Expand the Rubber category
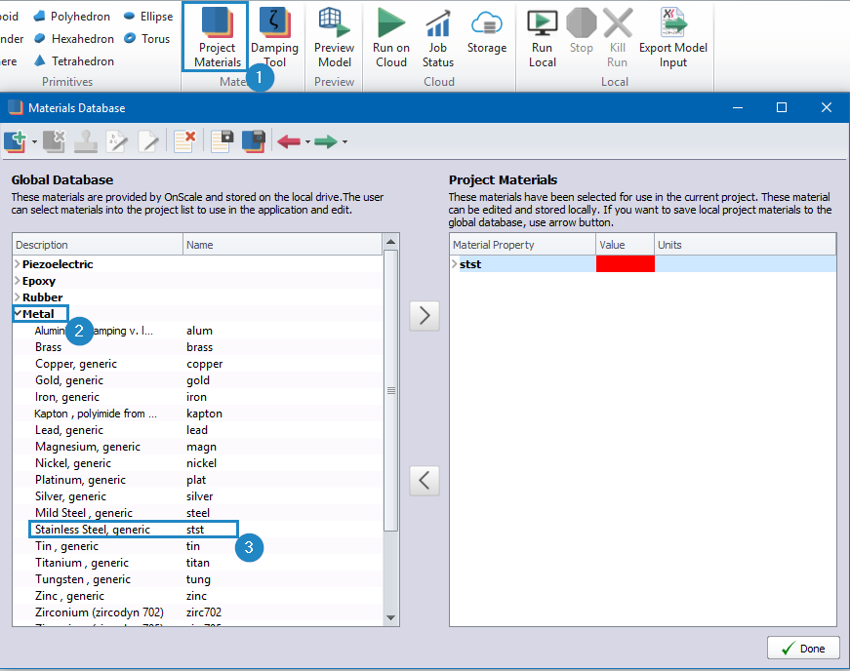Screen dimensions: 850x671 tap(18, 296)
